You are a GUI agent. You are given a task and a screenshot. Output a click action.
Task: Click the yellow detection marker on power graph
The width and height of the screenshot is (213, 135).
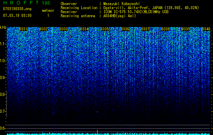(97, 132)
